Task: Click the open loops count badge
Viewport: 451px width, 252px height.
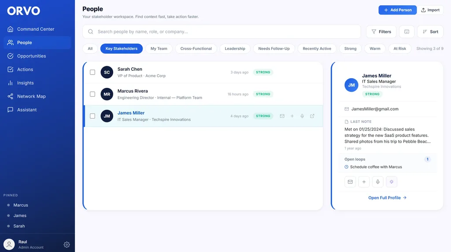Action: point(427,159)
